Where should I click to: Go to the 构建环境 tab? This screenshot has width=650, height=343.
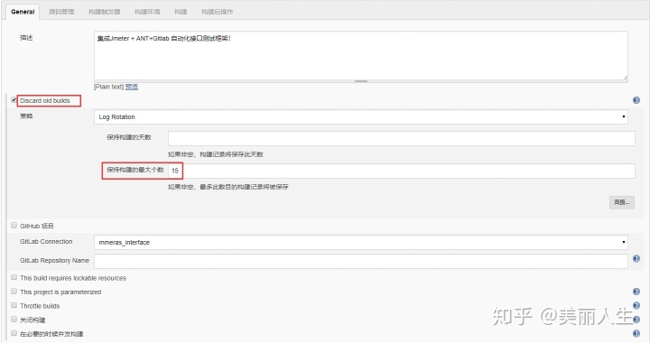[147, 12]
